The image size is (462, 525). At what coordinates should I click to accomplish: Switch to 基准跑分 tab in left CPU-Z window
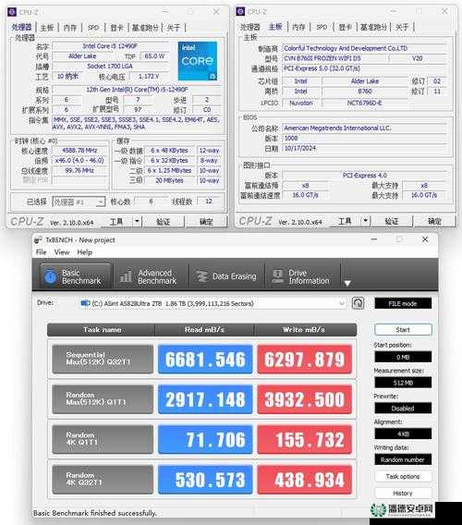(145, 28)
